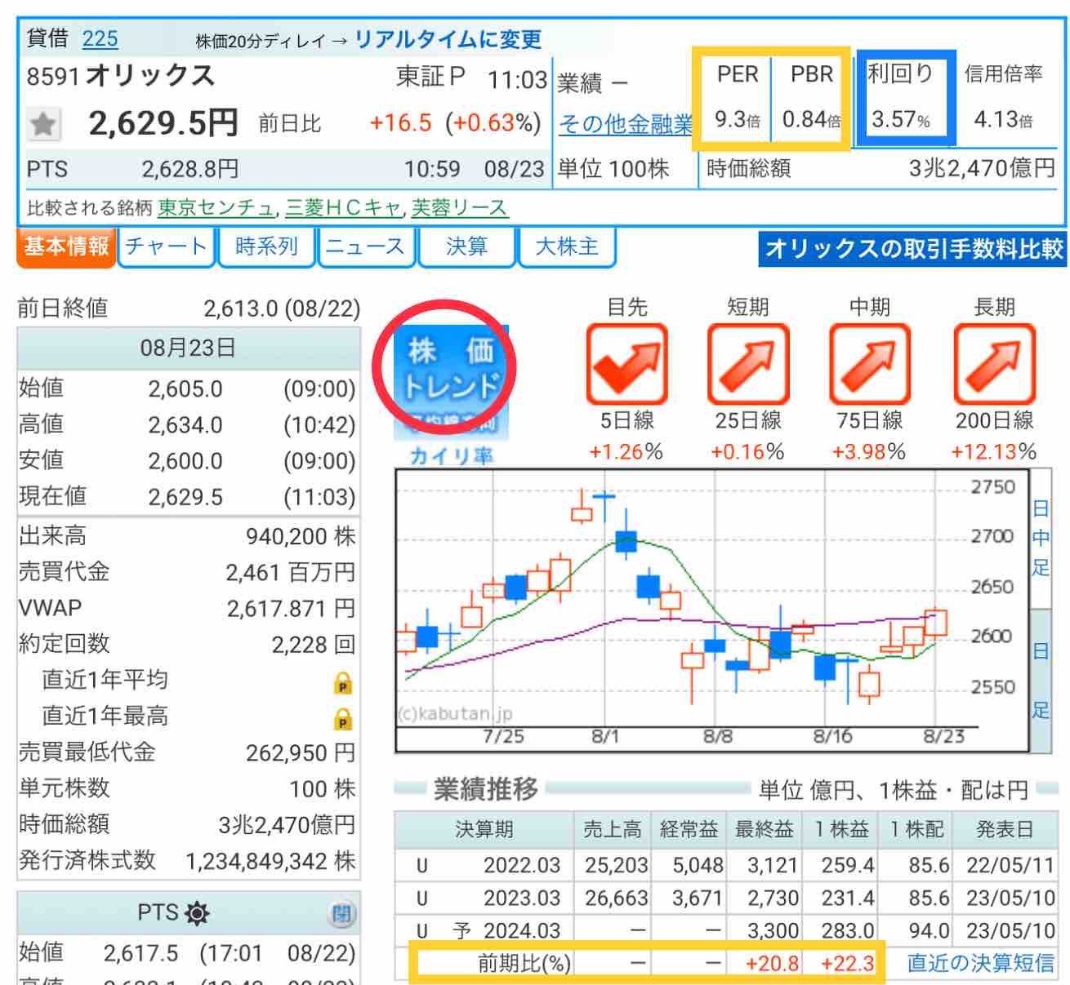
Task: Click the 目先 5日線 trend arrow icon
Action: (x=627, y=364)
